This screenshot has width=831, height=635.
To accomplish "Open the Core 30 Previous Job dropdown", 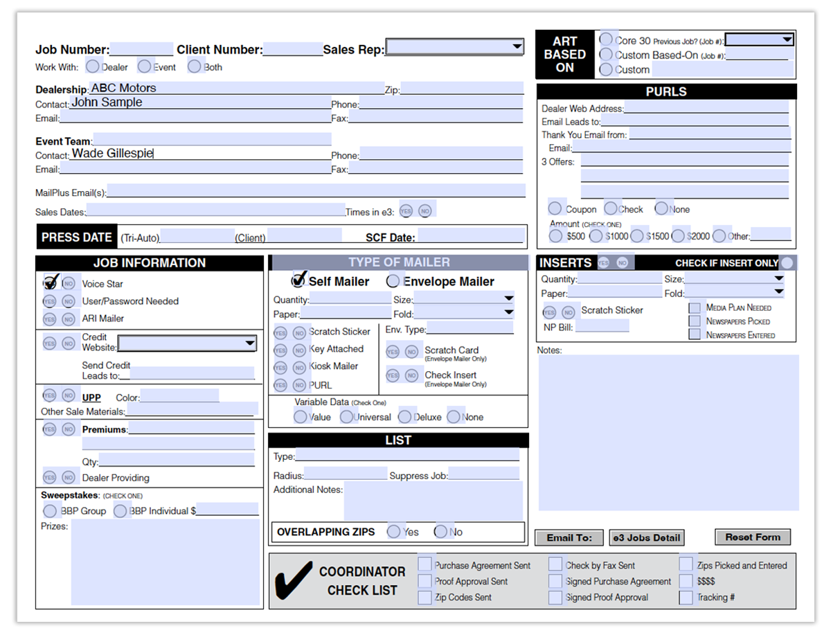I will coord(759,39).
